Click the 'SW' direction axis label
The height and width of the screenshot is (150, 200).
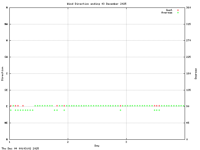pos(6,57)
